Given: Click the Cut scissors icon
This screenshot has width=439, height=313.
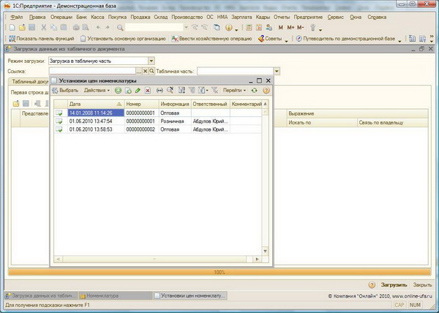Looking at the screenshot, I should point(44,27).
